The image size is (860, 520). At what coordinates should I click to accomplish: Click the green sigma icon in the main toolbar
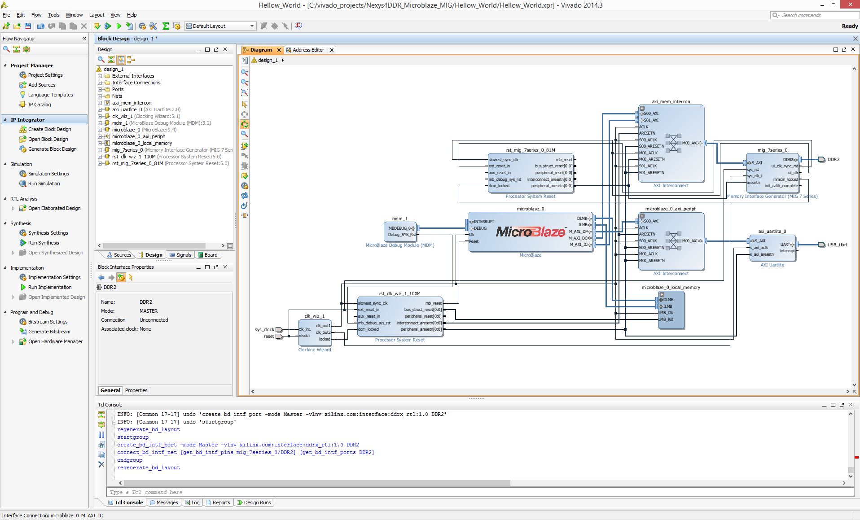click(x=166, y=26)
